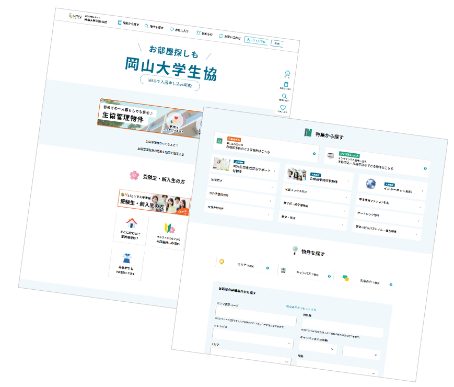Focus the 物件名 input field
The height and width of the screenshot is (387, 454).
click(343, 328)
